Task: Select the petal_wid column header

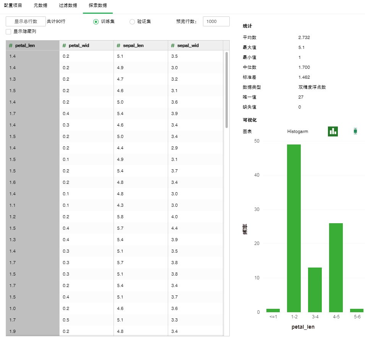Action: click(x=86, y=45)
